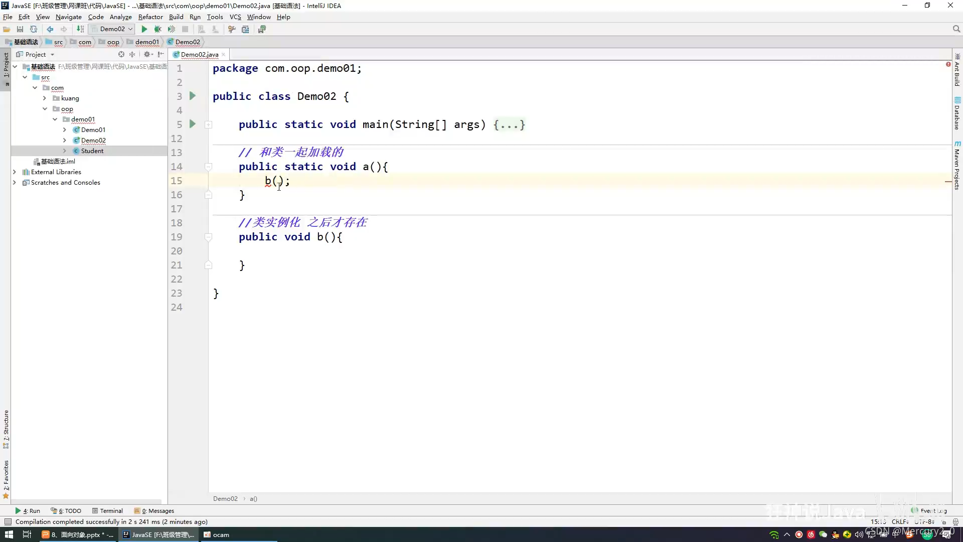Screen dimensions: 963x542
Task: Open the 4: Run tool window
Action: pos(28,511)
